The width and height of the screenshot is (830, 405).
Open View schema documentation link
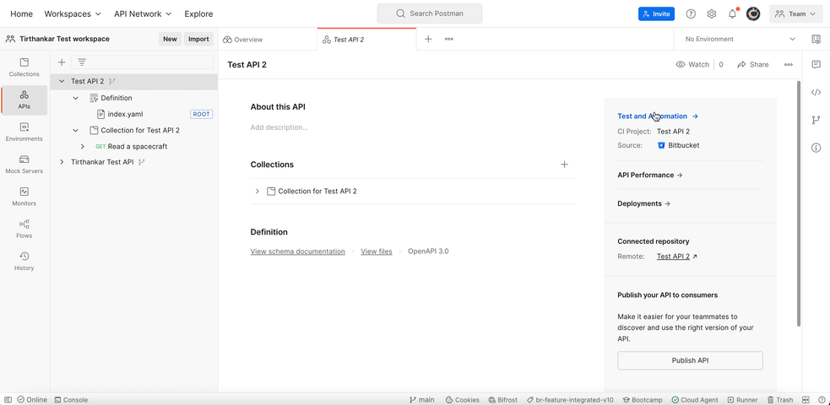point(297,251)
